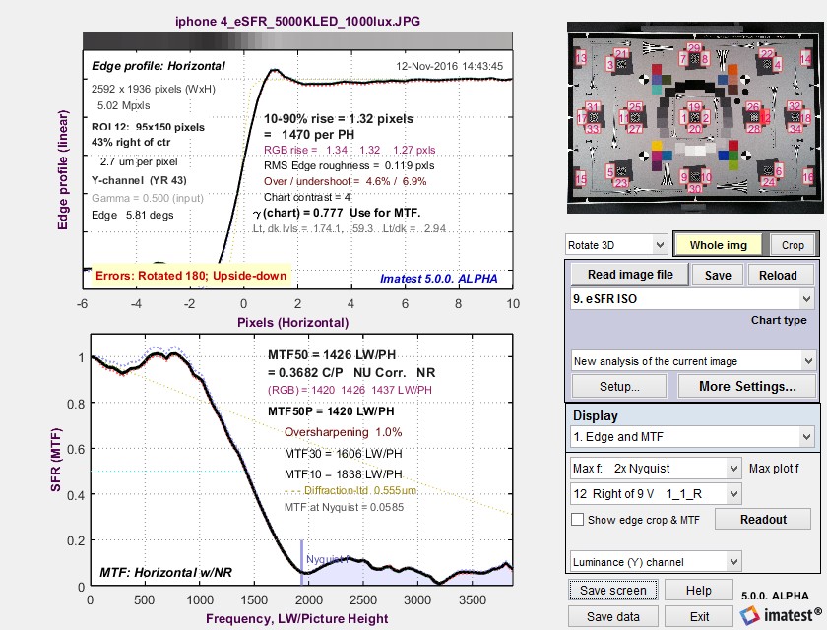Viewport: 827px width, 630px height.
Task: Click the eSFR chart image thumbnail
Action: coord(695,117)
